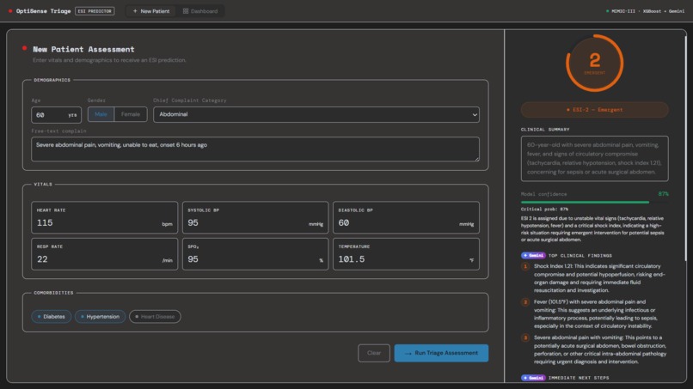Click the ESI score 2 circular gauge
Viewport: 693px width, 389px height.
(x=594, y=64)
